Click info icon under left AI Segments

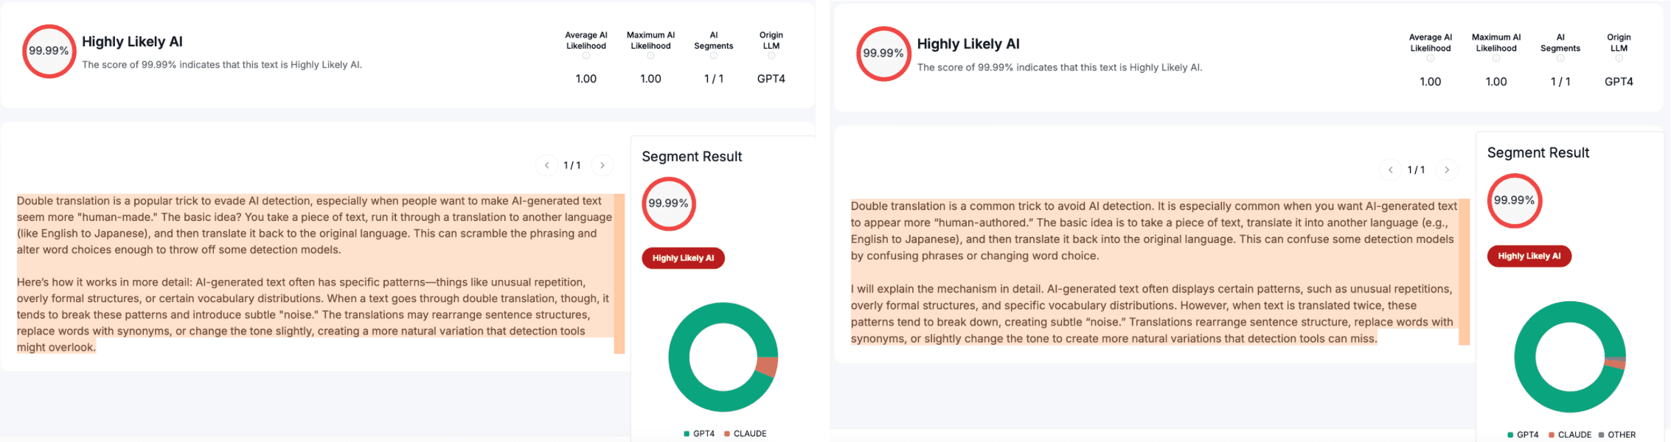coord(714,56)
